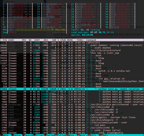This screenshot has height=136, width=144.
Task: Select F3 Search in function bar
Action: 27,135
